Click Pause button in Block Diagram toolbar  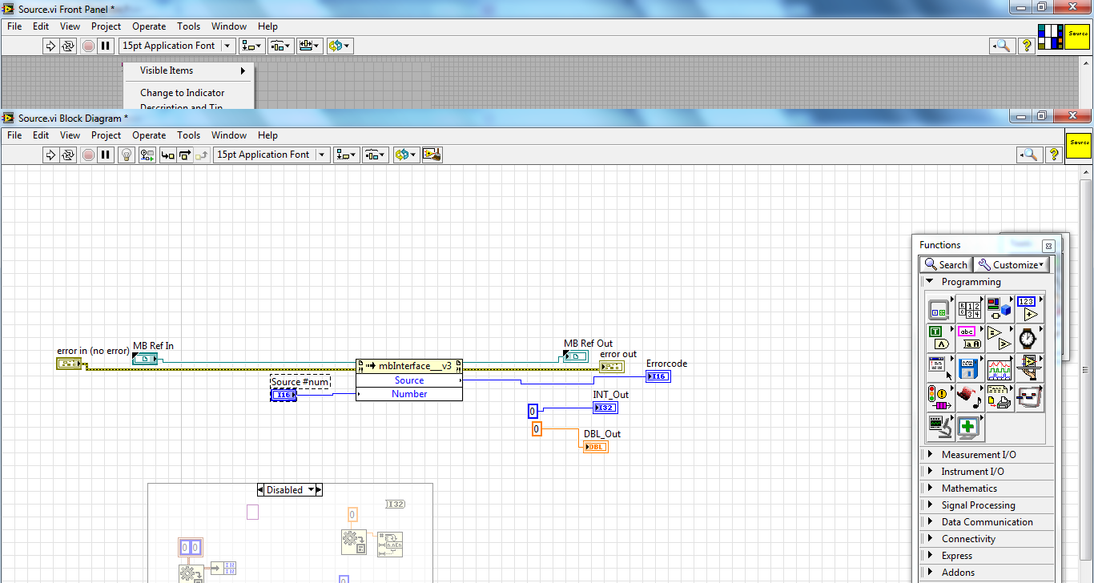105,155
